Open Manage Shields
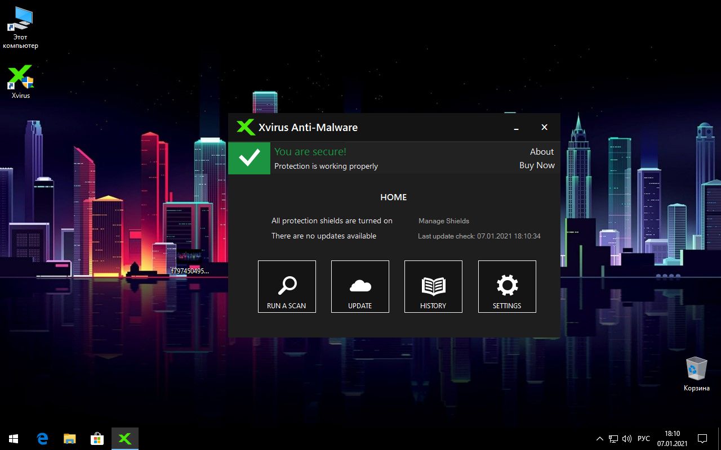The width and height of the screenshot is (721, 450). coord(443,220)
